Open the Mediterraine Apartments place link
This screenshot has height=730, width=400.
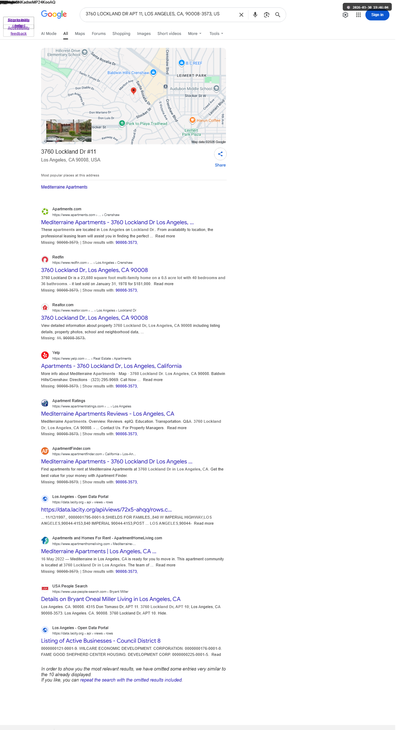(64, 187)
